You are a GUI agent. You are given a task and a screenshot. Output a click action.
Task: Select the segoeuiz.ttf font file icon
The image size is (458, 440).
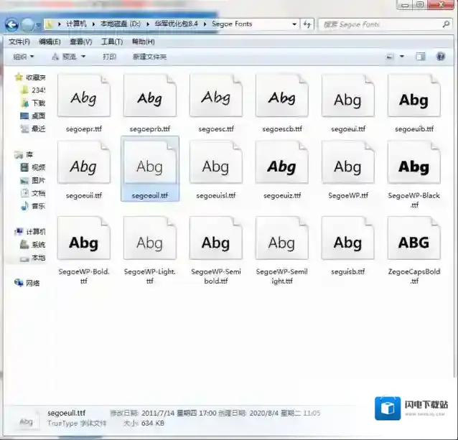[282, 162]
